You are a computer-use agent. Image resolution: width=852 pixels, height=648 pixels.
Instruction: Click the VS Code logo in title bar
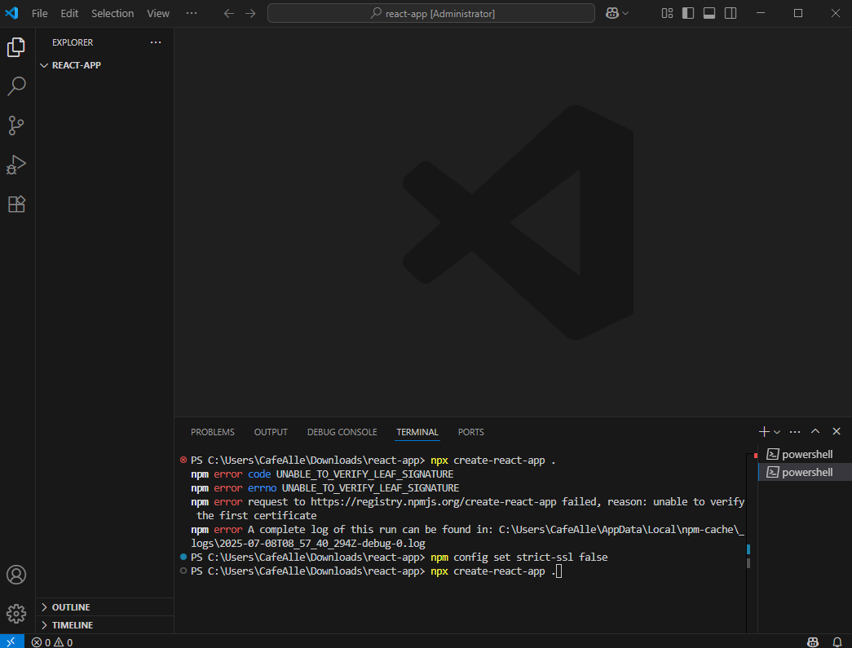12,13
